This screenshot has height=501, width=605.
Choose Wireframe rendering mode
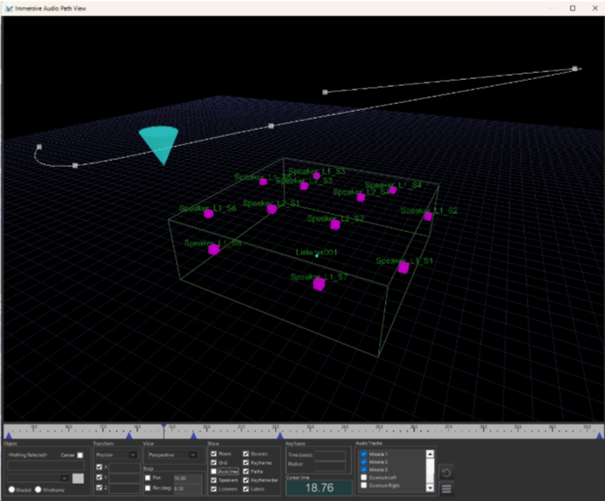[37, 489]
